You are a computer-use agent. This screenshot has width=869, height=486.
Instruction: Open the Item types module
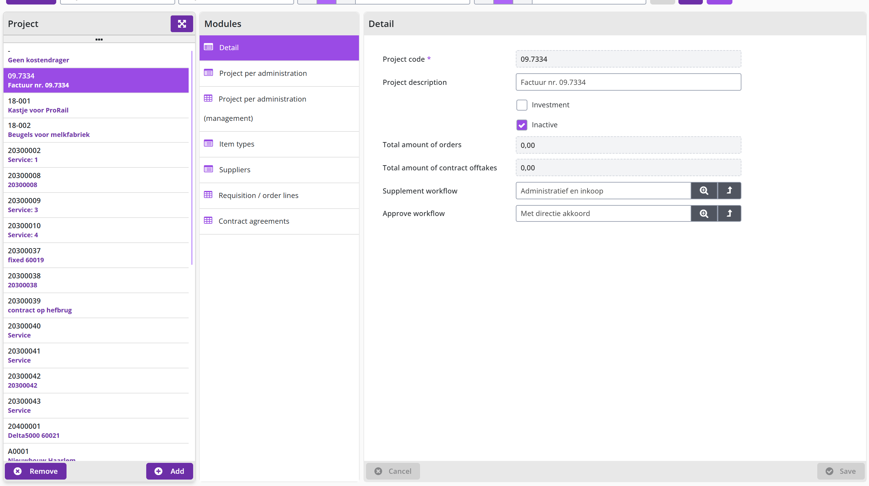(x=279, y=144)
